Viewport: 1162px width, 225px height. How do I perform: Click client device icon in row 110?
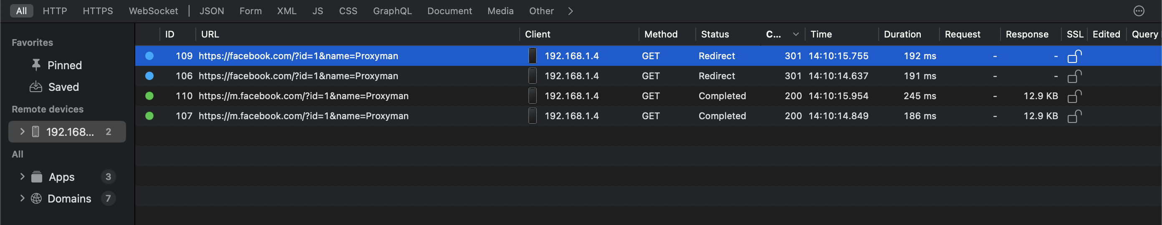click(532, 96)
